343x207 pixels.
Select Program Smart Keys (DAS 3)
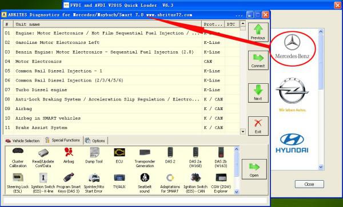click(69, 183)
